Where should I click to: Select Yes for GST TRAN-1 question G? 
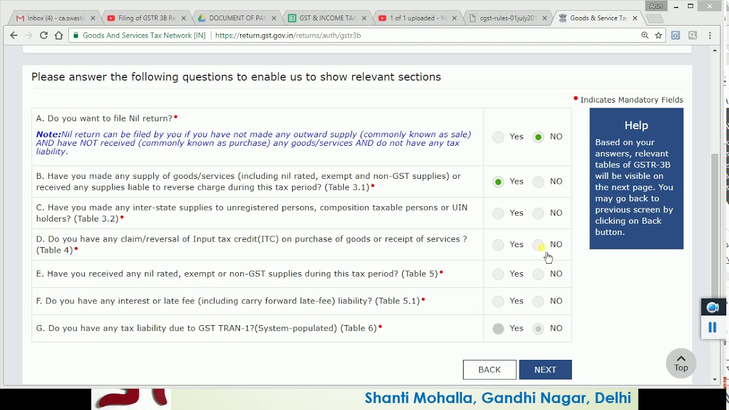pyautogui.click(x=498, y=329)
